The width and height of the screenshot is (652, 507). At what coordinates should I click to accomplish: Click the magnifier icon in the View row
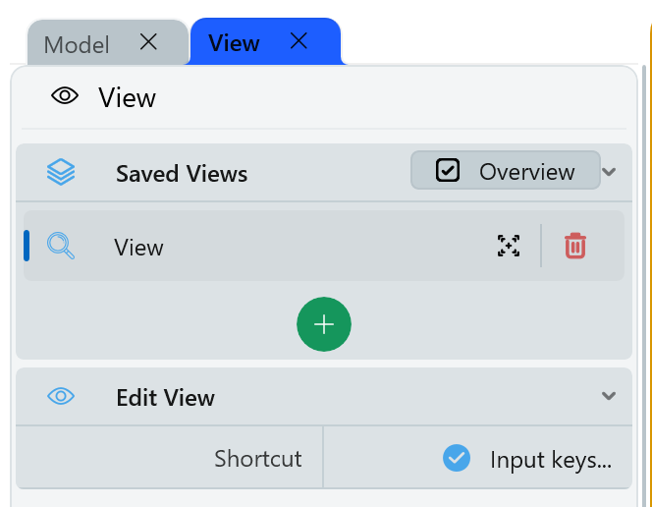[x=61, y=247]
